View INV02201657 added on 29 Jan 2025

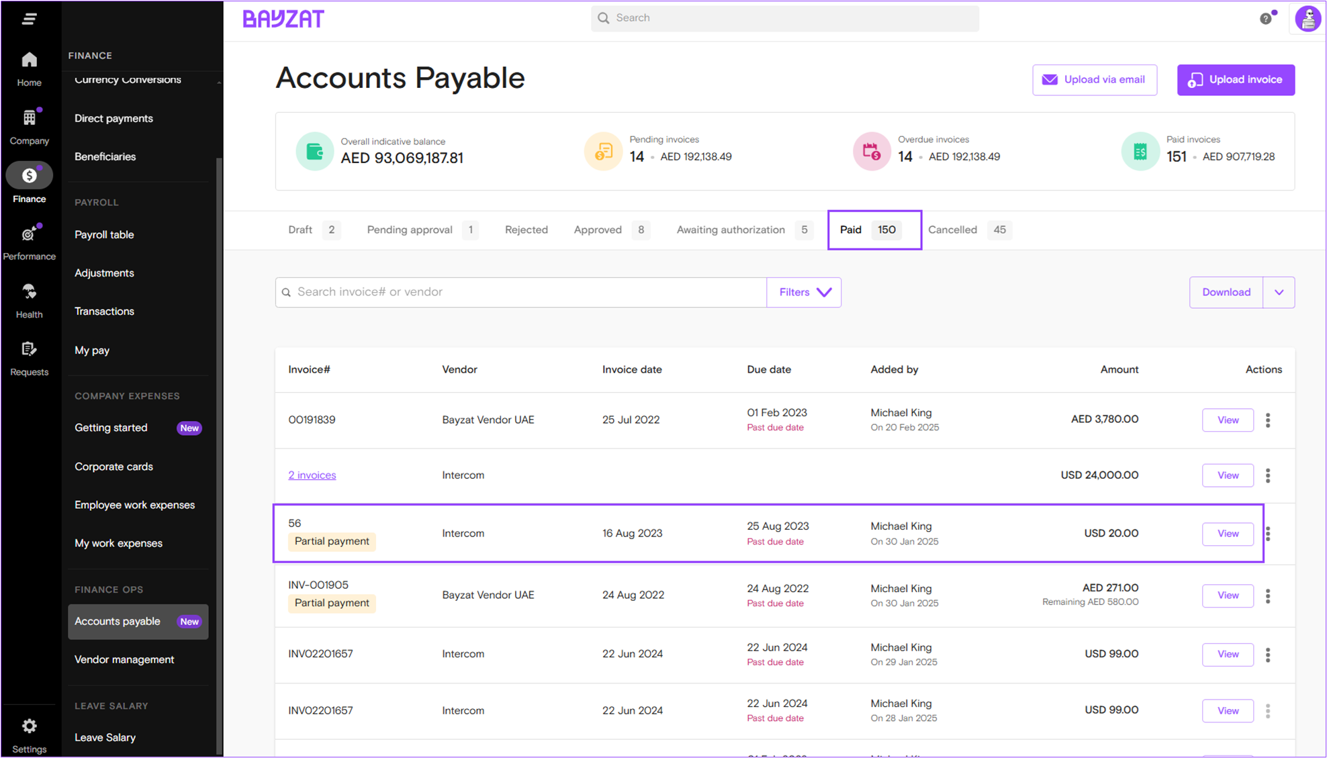[x=1228, y=655]
